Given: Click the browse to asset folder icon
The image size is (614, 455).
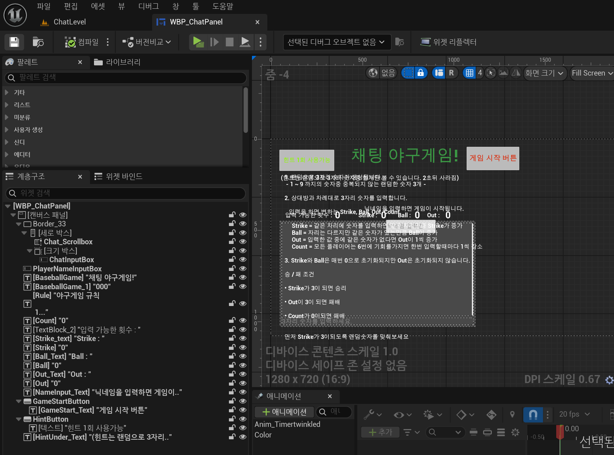Looking at the screenshot, I should pyautogui.click(x=38, y=42).
